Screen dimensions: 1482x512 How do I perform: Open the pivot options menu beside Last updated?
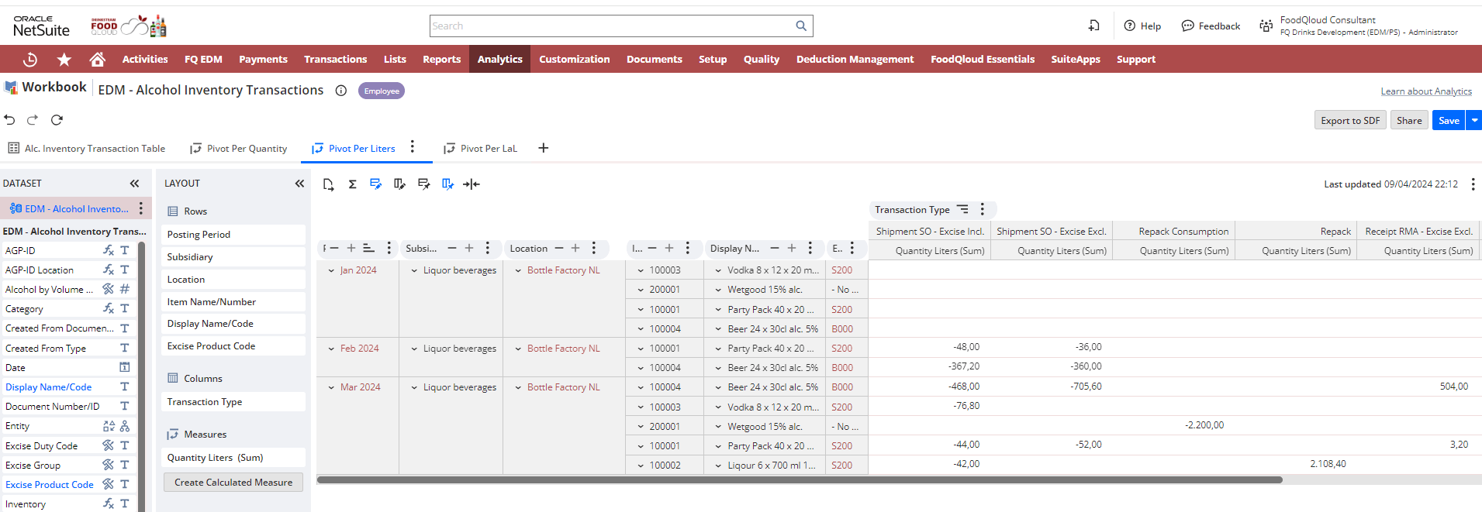click(x=1473, y=184)
